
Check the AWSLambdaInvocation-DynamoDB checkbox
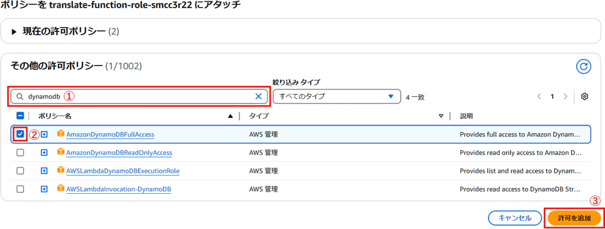tap(20, 189)
